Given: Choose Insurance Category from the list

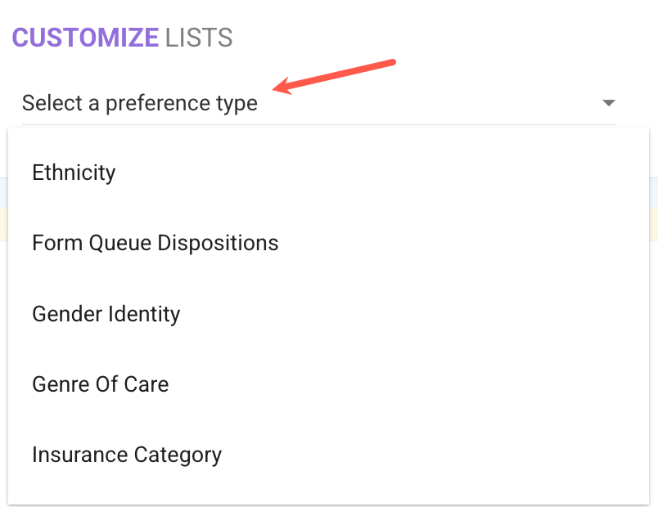Looking at the screenshot, I should (126, 455).
